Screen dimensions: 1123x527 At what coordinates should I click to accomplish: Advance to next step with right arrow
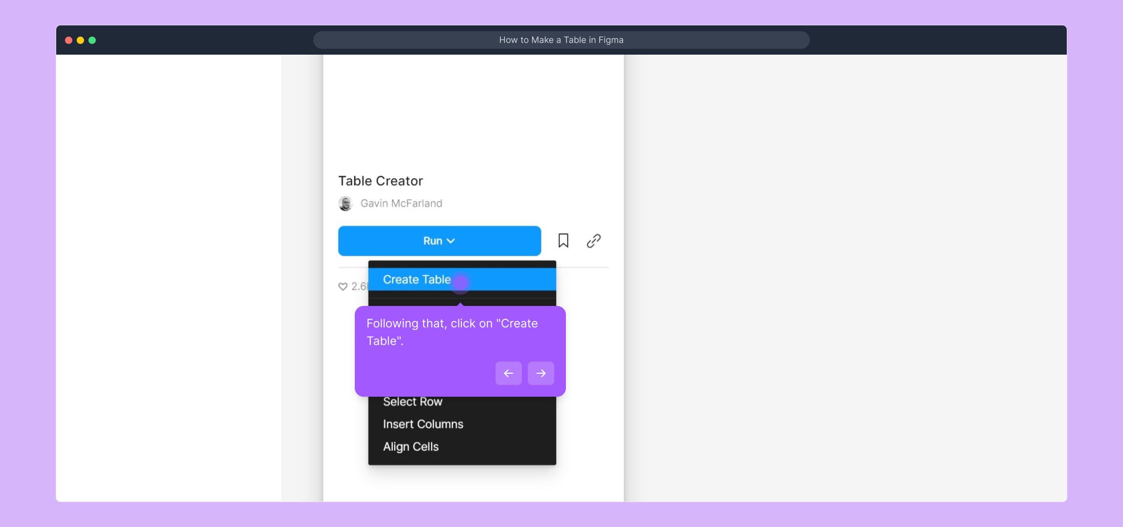[x=540, y=373]
